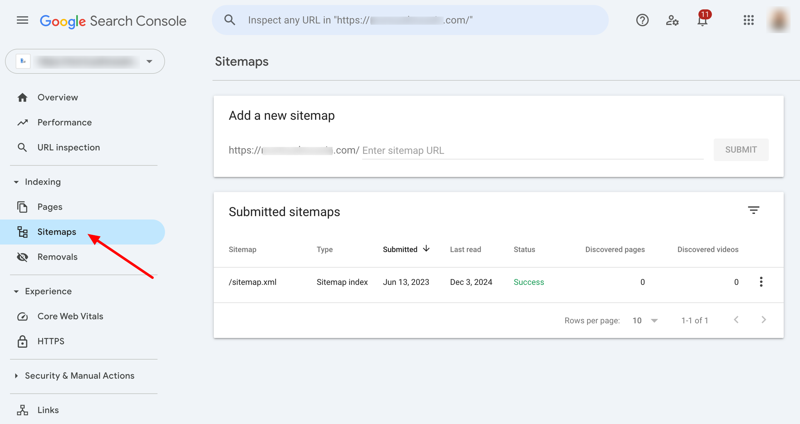Click the Sitemap index type cell

342,282
